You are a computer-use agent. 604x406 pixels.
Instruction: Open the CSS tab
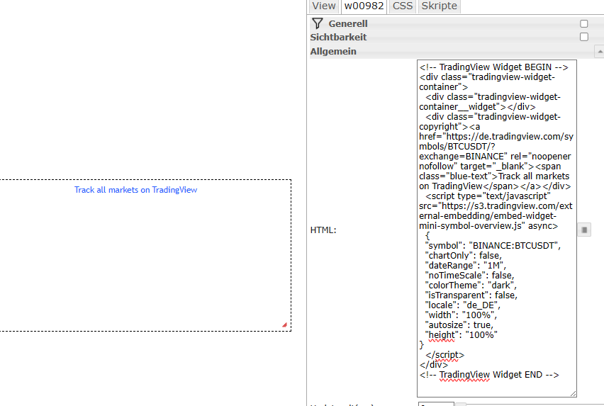tap(403, 6)
